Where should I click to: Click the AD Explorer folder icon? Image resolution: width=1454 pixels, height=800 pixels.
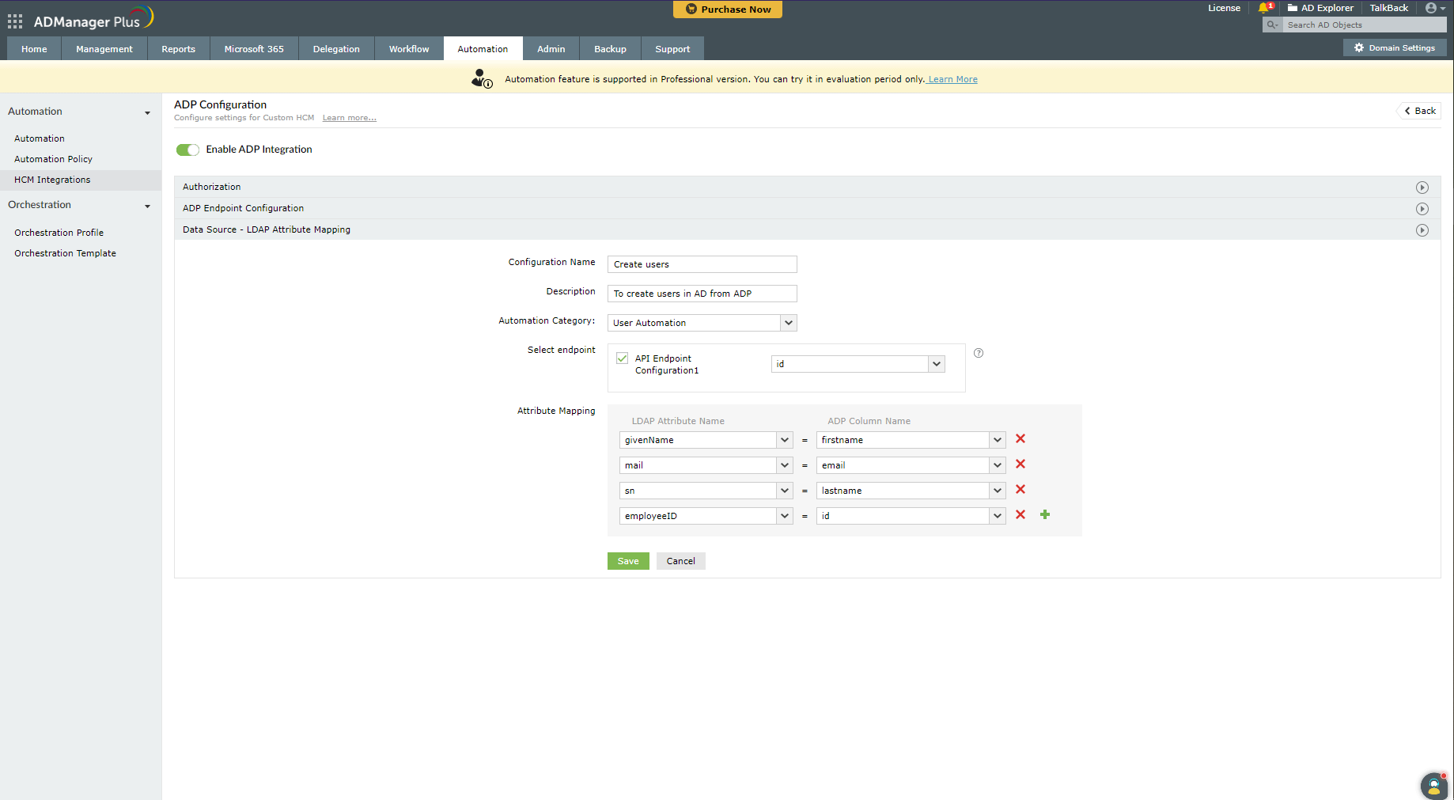click(x=1293, y=8)
